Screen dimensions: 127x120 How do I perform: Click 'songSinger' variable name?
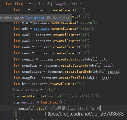click(x=32, y=71)
